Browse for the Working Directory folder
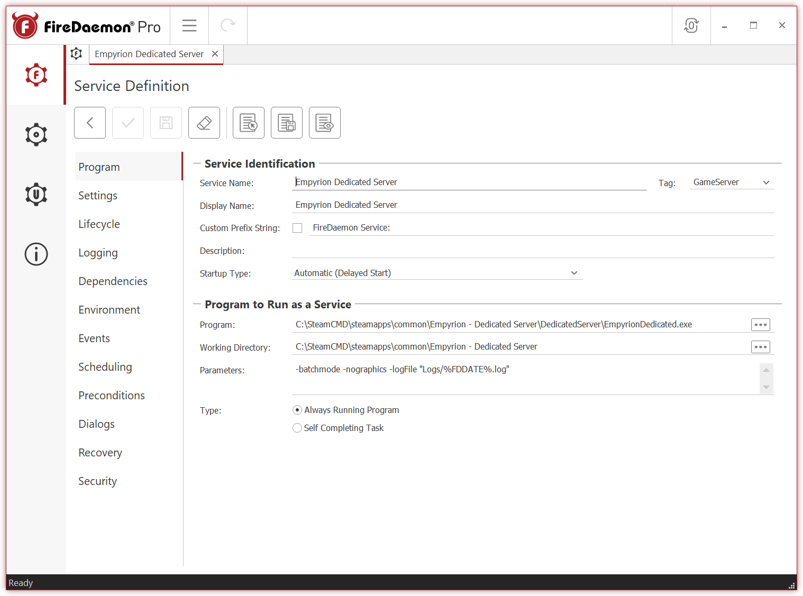 [761, 347]
